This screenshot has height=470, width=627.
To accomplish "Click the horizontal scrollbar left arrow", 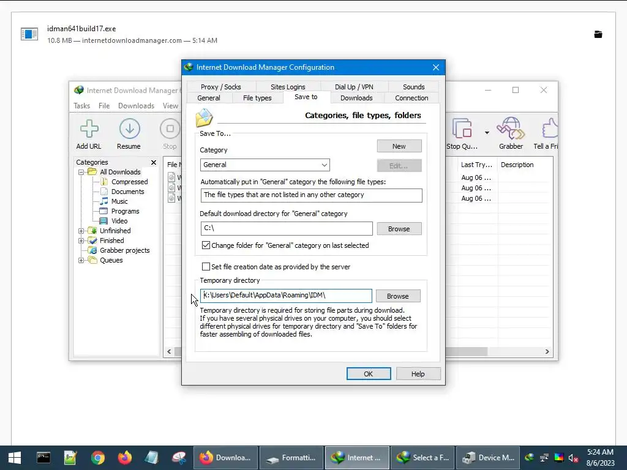I will coord(169,352).
